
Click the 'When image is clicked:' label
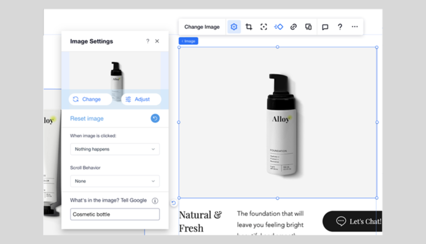click(93, 136)
